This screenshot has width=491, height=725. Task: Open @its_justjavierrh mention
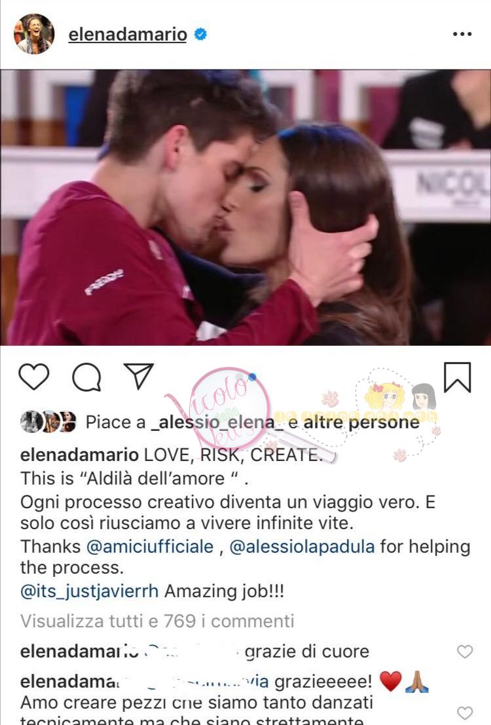tap(89, 591)
